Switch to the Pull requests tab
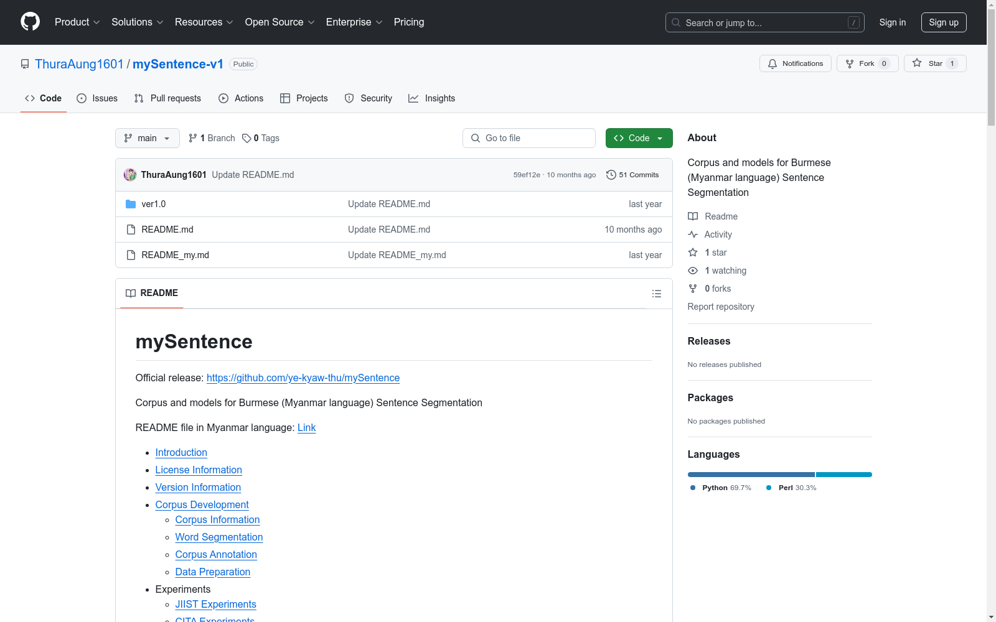Screen dimensions: 996x622 click(x=167, y=98)
